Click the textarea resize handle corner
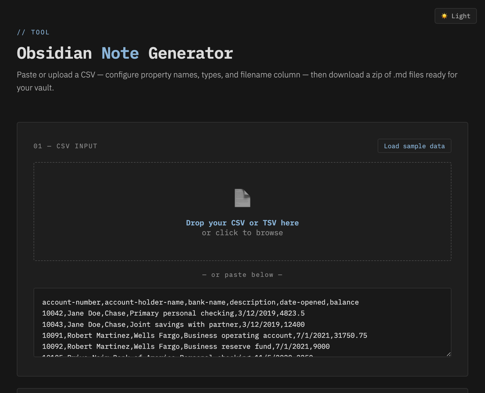Image resolution: width=485 pixels, height=393 pixels. pos(449,354)
